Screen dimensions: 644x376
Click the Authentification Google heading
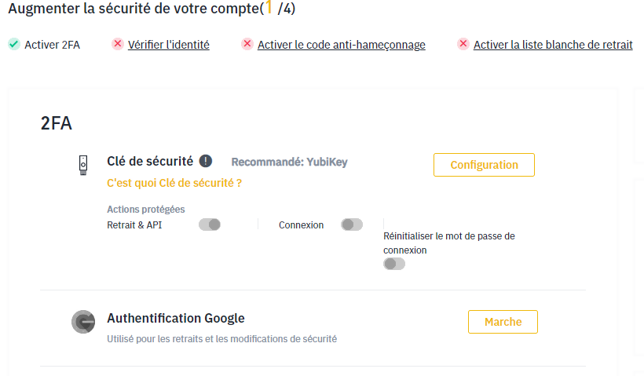point(176,318)
